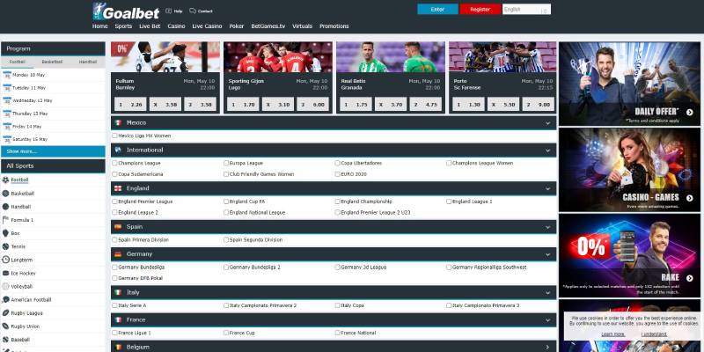The image size is (704, 352).
Task: Select the Tennis ball icon
Action: coord(5,246)
